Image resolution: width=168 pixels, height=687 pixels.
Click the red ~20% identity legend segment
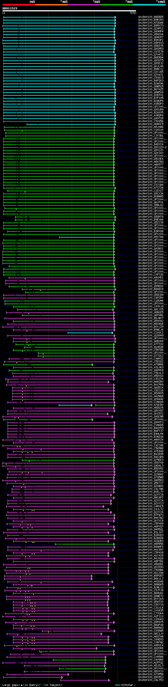[x=19, y=5]
